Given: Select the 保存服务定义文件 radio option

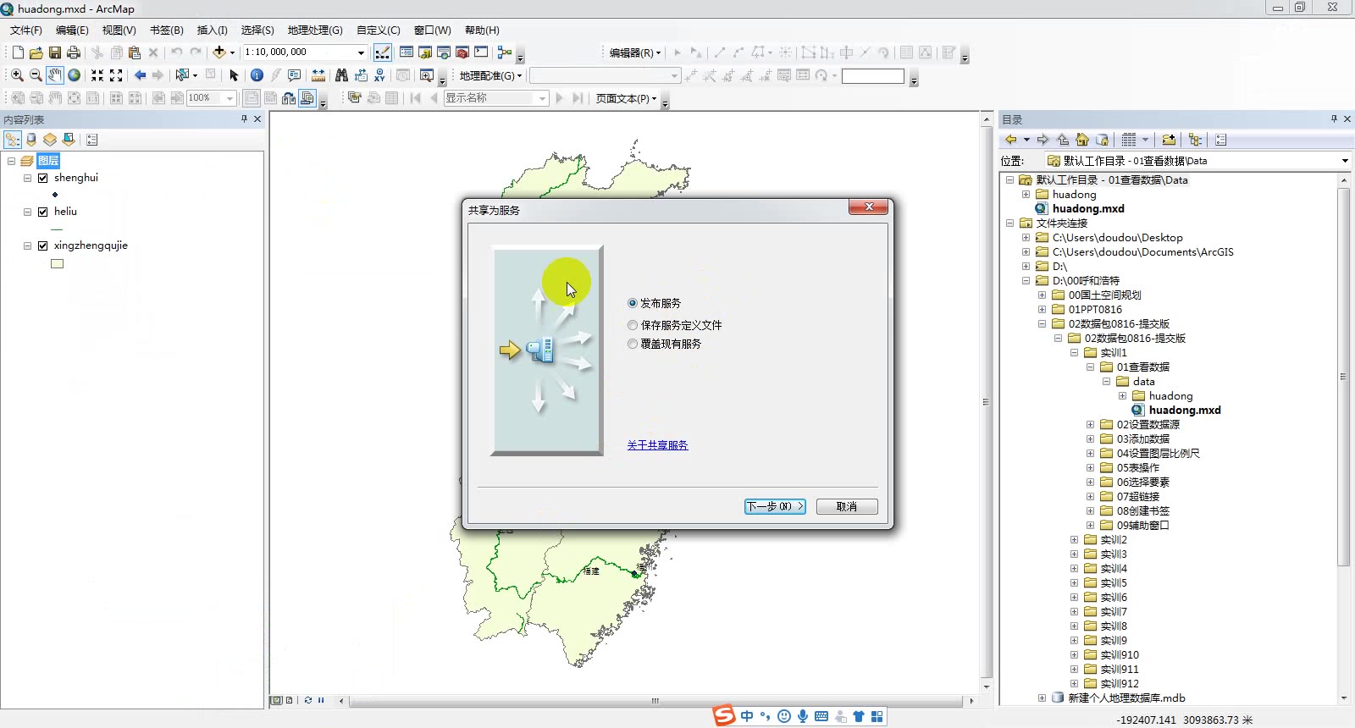Looking at the screenshot, I should coord(633,325).
